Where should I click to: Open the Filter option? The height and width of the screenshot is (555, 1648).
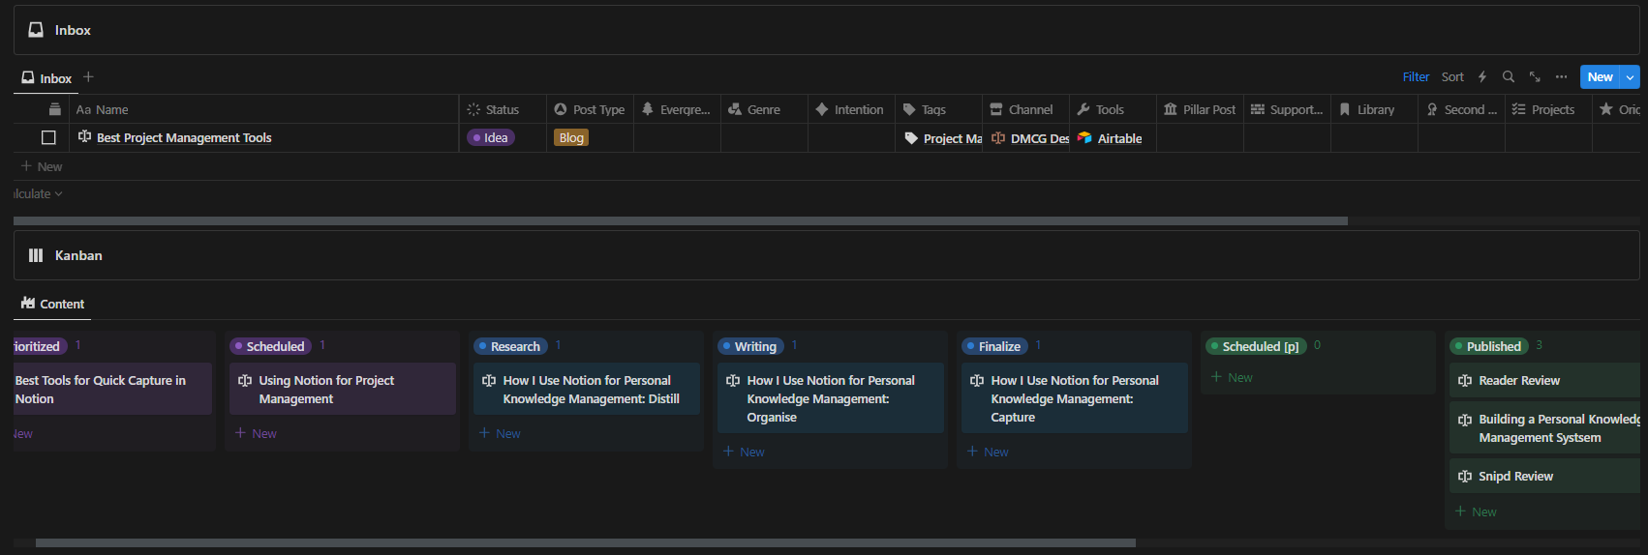(x=1416, y=77)
